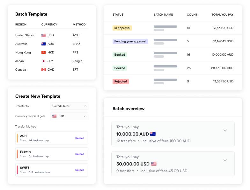
Task: Click the 12 transfers text in Batch overview
Action: click(126, 141)
